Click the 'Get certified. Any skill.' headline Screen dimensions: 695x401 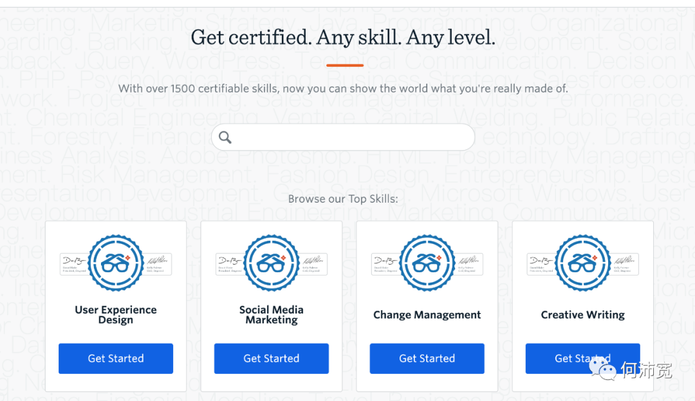[x=342, y=37]
